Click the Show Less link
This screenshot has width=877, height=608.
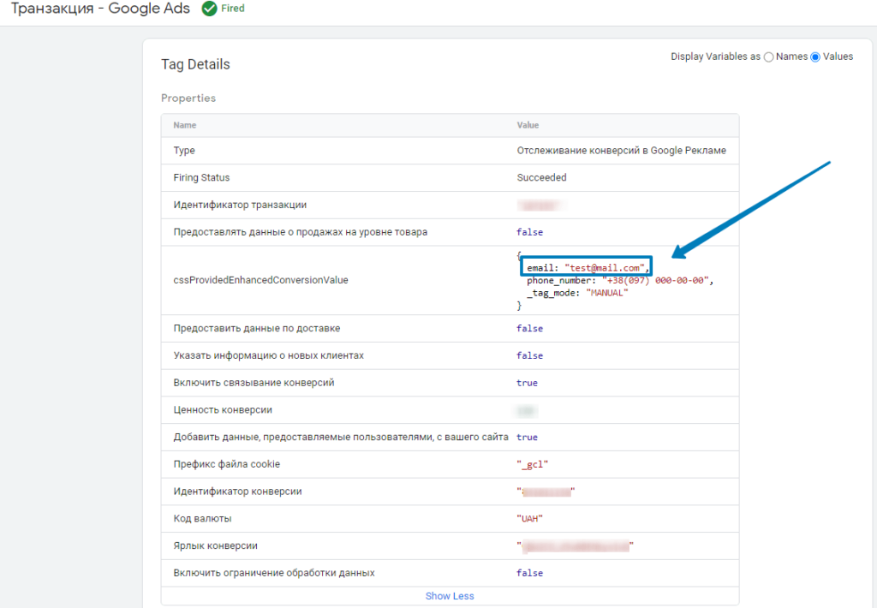450,596
